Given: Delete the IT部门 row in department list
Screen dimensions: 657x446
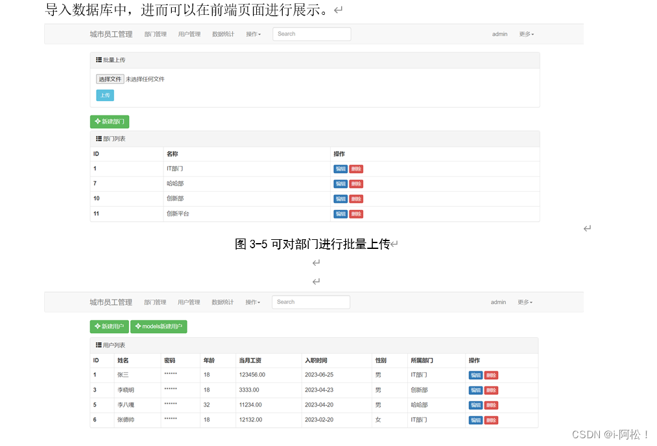Looking at the screenshot, I should point(356,169).
